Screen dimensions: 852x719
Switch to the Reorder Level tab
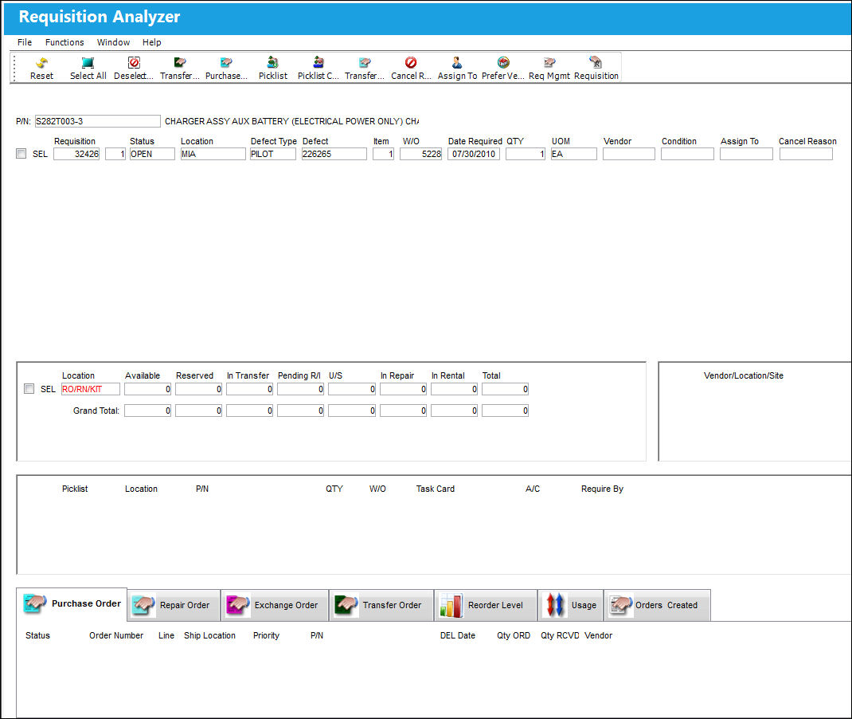(x=486, y=605)
